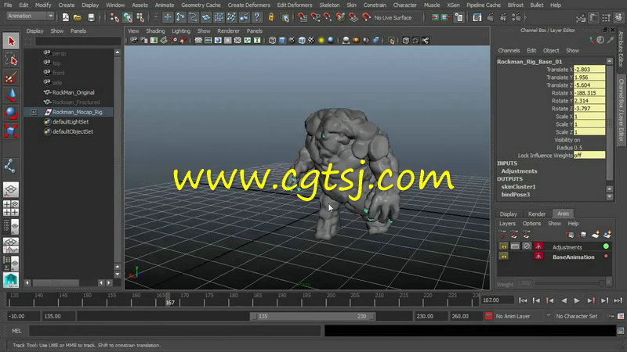Click the time range slider bar

pos(312,316)
